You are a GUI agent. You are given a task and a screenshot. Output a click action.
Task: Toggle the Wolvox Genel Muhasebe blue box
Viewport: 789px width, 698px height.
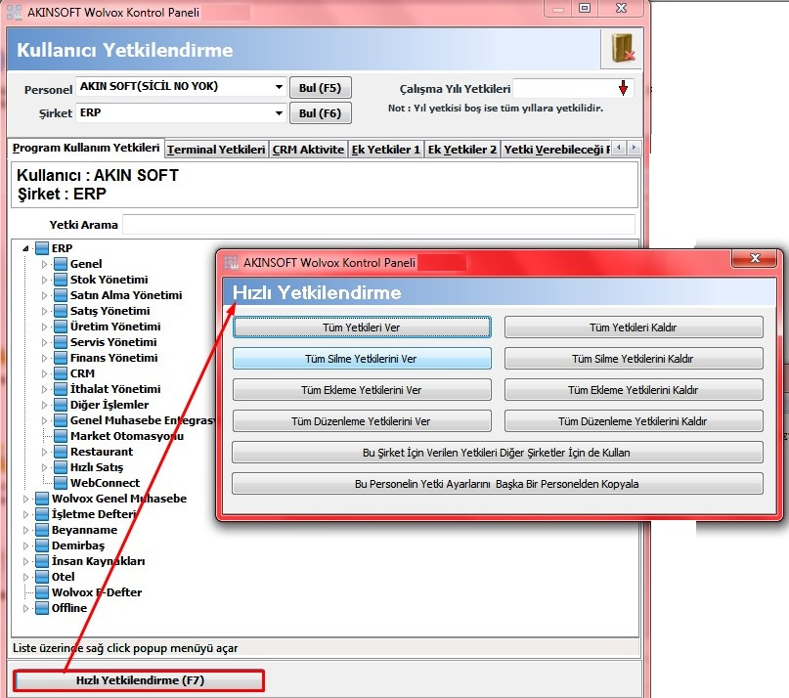42,499
